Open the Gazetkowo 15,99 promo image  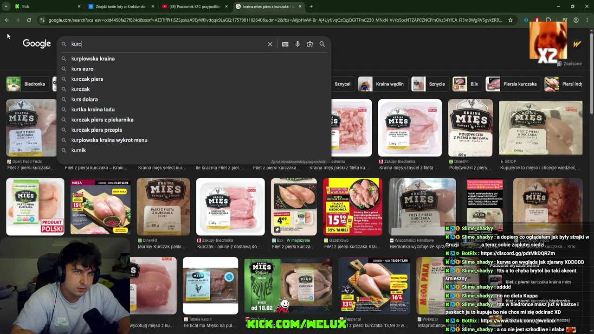click(353, 206)
